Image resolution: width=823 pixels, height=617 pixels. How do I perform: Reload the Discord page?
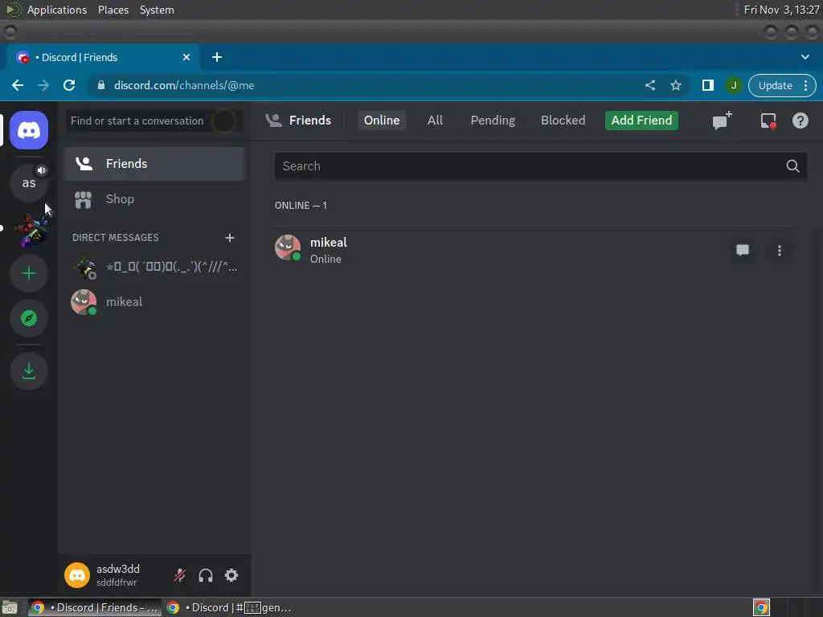tap(69, 85)
